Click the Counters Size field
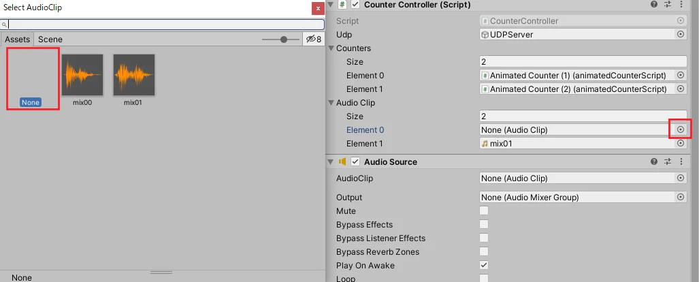Viewport: 699px width, 282px height. 583,61
